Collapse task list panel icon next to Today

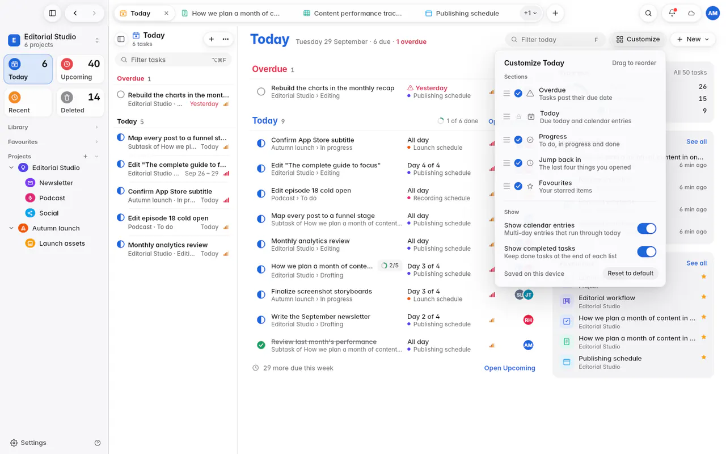pyautogui.click(x=121, y=39)
